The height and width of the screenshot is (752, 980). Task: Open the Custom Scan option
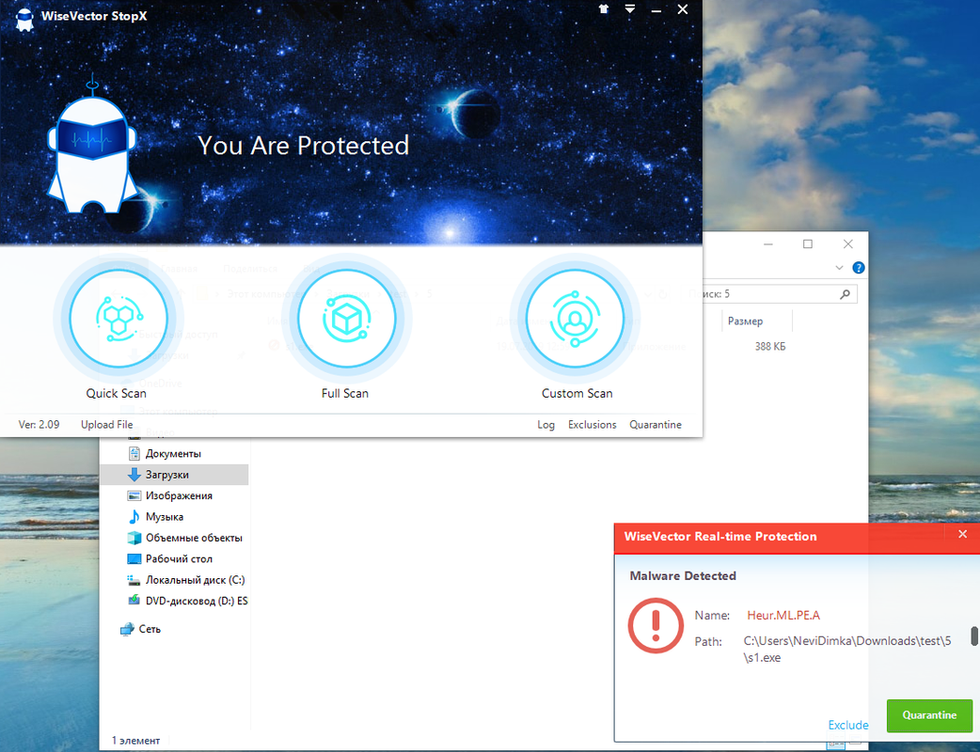[575, 318]
